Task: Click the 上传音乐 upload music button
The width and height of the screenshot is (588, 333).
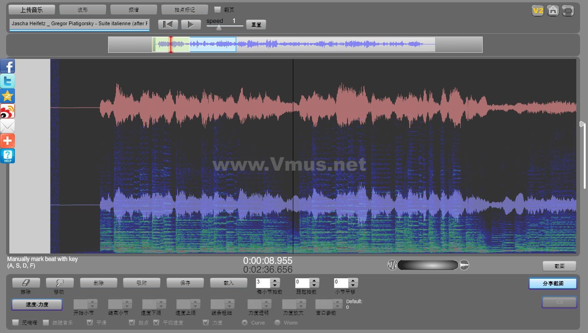Action: click(32, 10)
